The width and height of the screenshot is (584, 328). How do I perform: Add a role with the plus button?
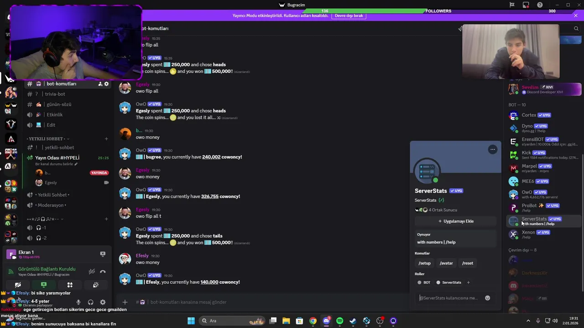point(468,282)
